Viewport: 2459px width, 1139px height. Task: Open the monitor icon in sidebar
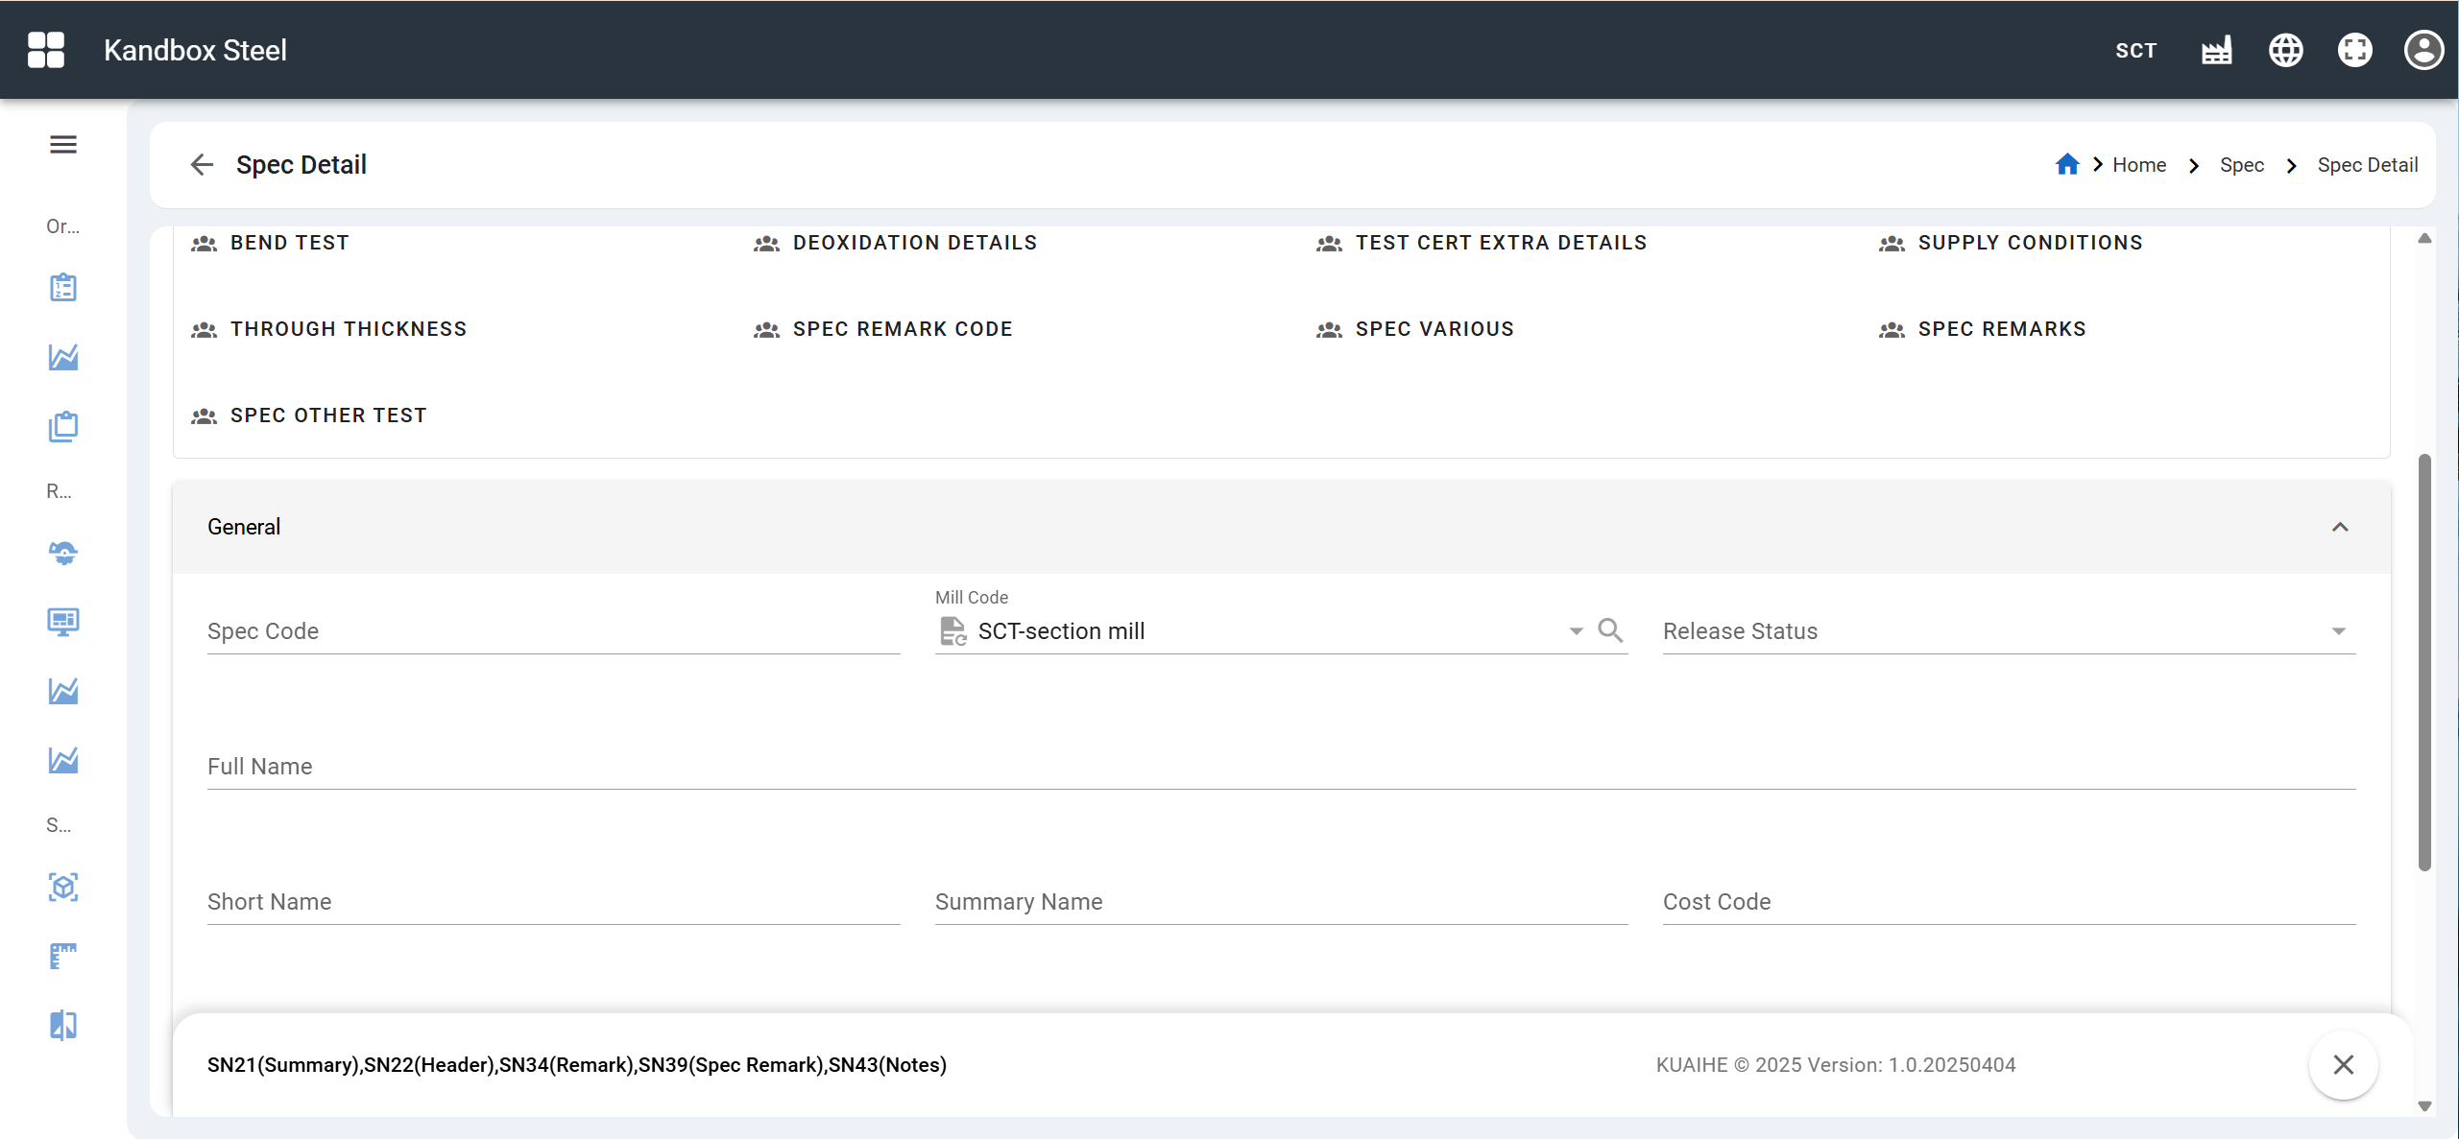pyautogui.click(x=63, y=622)
